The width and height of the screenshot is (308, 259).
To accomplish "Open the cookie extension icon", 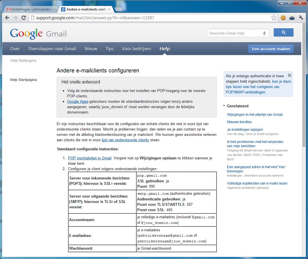I will click(283, 18).
